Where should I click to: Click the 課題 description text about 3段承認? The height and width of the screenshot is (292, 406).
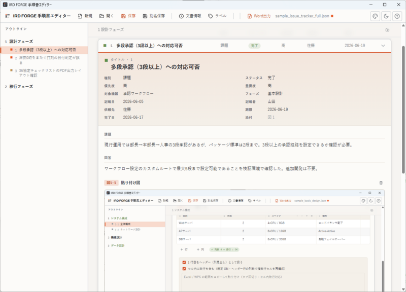(x=228, y=145)
